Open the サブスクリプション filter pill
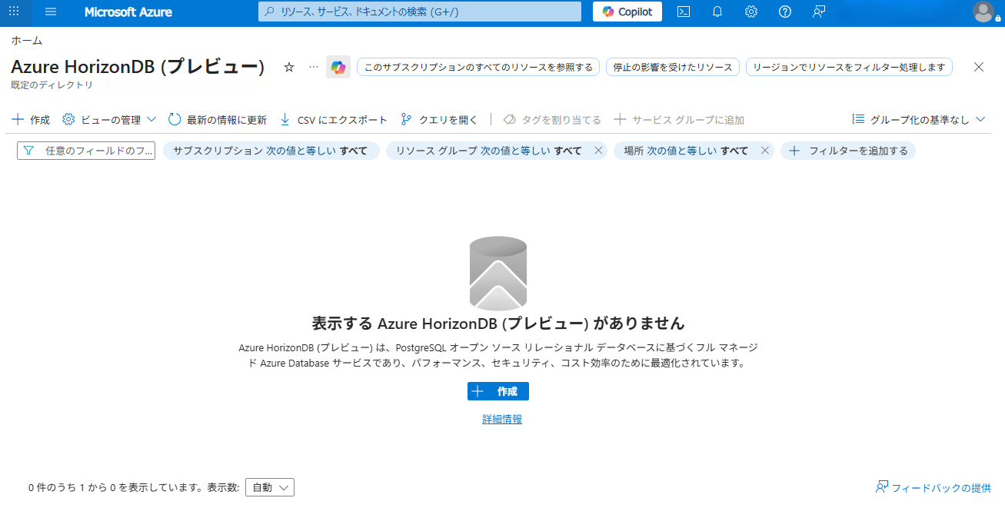 pos(271,151)
